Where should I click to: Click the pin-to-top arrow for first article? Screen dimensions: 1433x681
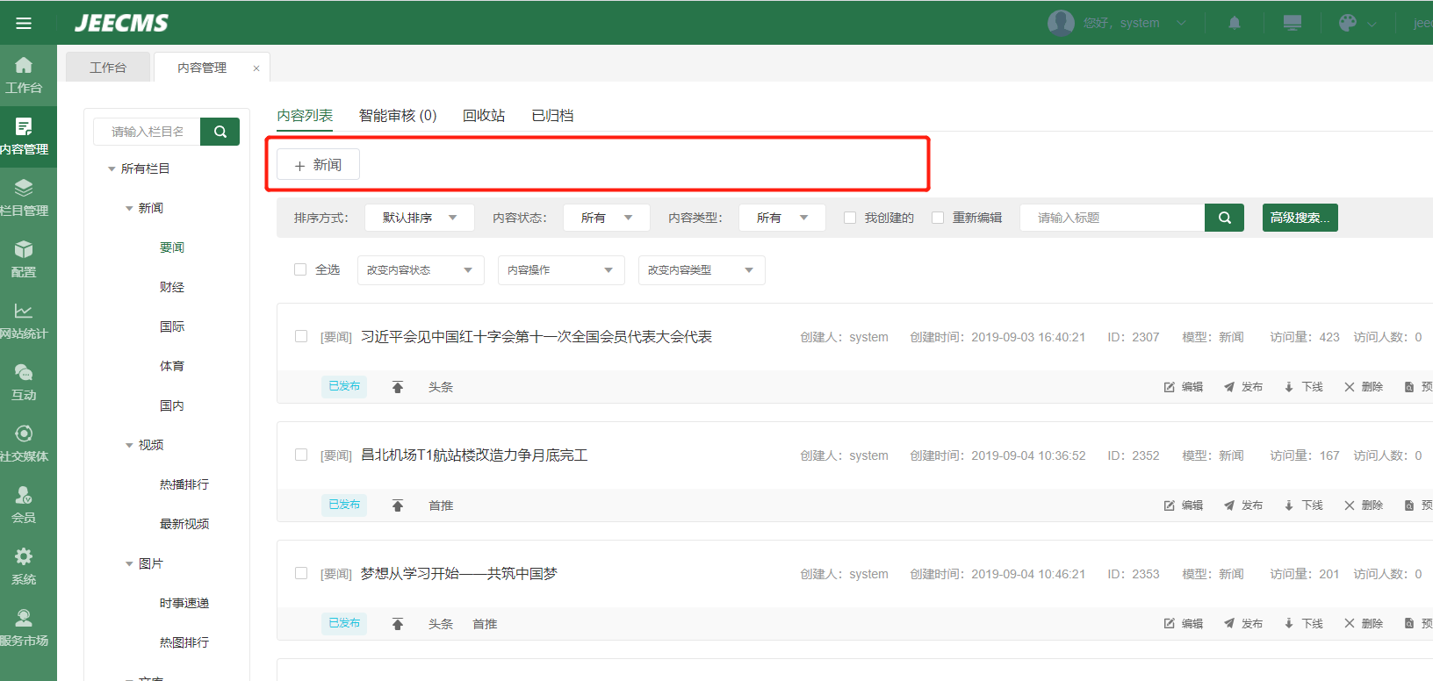coord(398,387)
